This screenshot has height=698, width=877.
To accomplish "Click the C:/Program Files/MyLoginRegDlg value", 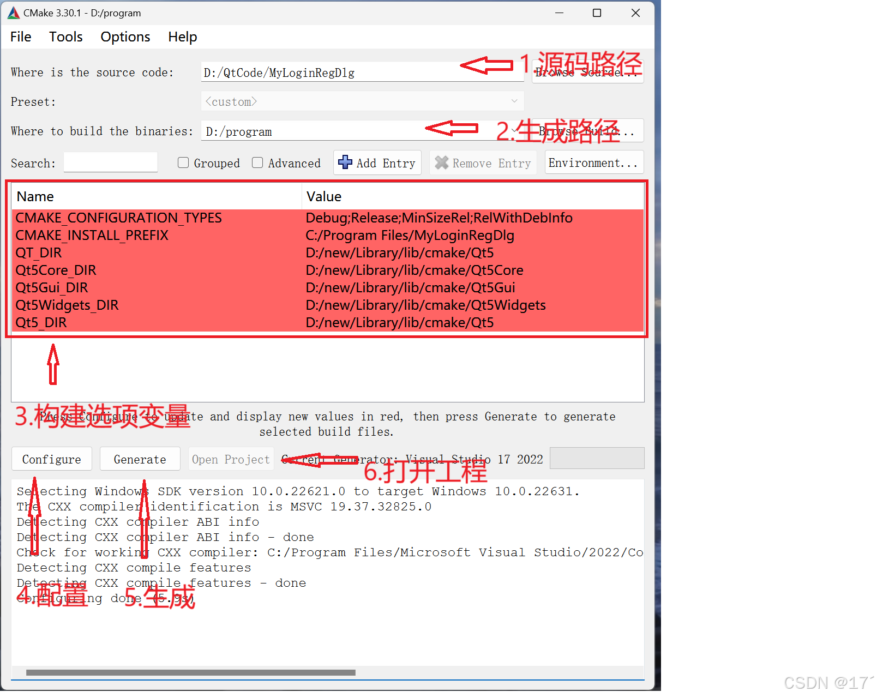I will [410, 235].
